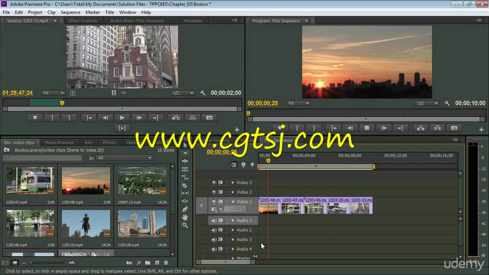Select the Slide tool
Image resolution: width=489 pixels, height=275 pixels.
pos(185,201)
